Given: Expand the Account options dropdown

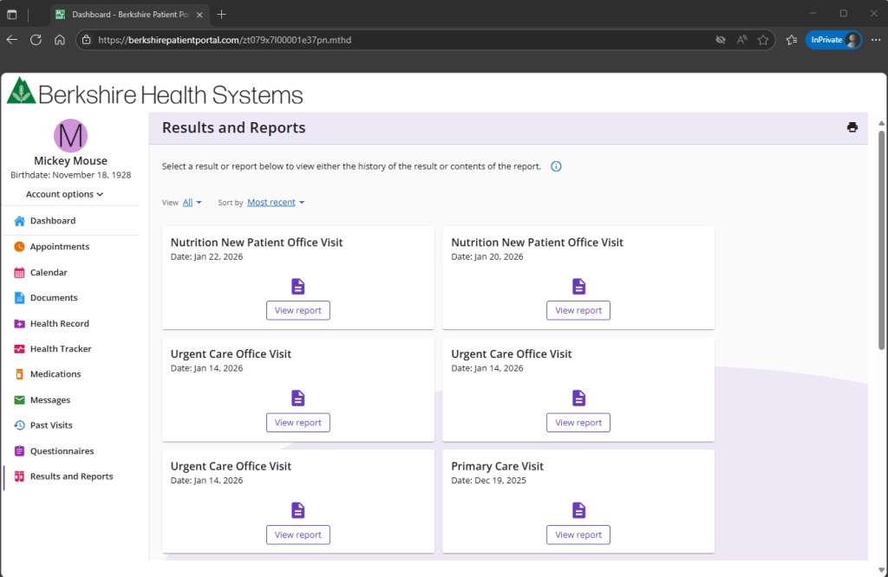Looking at the screenshot, I should (x=65, y=194).
